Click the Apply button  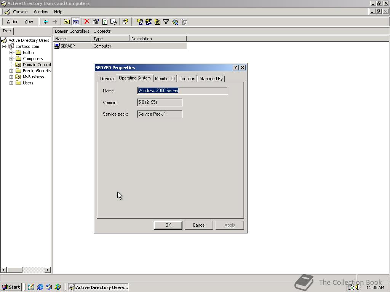(230, 225)
